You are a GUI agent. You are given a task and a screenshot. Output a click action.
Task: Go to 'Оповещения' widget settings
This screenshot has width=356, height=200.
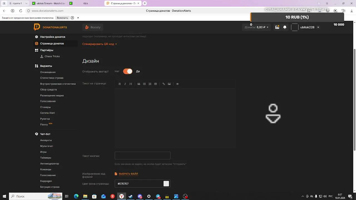click(48, 72)
